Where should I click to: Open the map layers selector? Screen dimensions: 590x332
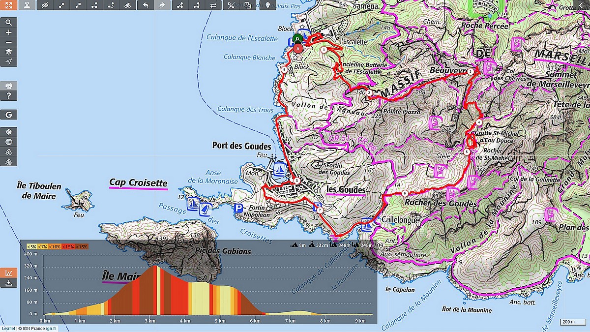coord(8,52)
